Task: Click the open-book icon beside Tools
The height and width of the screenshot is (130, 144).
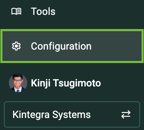Action: click(16, 11)
